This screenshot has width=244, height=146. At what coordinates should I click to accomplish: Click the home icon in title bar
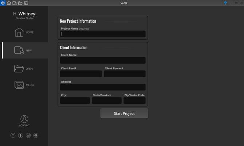tap(9, 3)
